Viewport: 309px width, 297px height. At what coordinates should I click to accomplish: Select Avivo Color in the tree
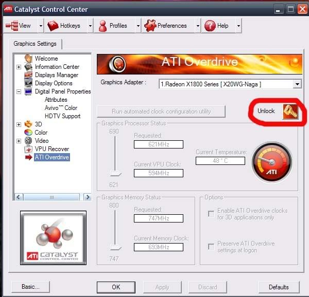61,108
